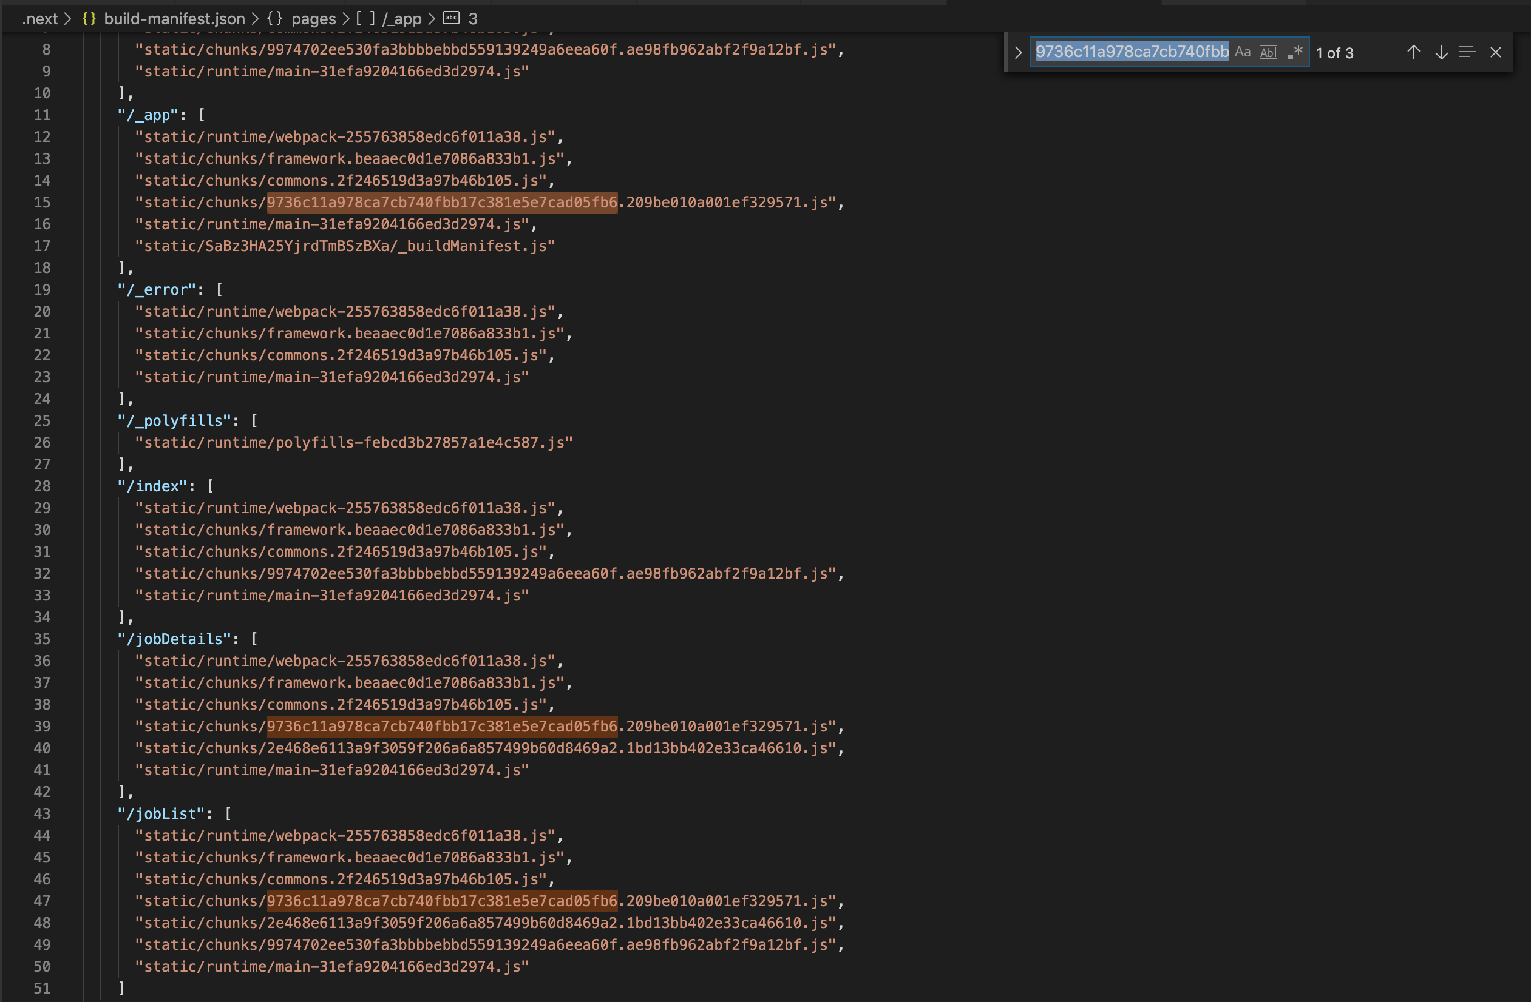Click the _buildManifest.js string on line 17
The image size is (1531, 1002).
click(x=345, y=246)
